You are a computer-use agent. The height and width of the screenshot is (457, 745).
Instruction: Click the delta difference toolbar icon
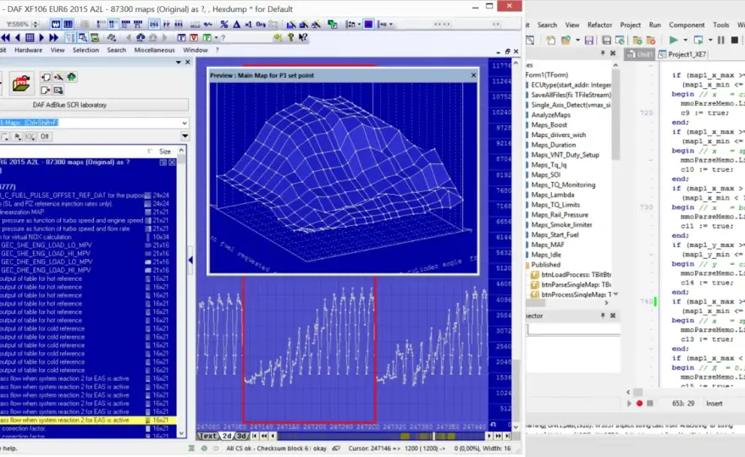click(x=236, y=25)
